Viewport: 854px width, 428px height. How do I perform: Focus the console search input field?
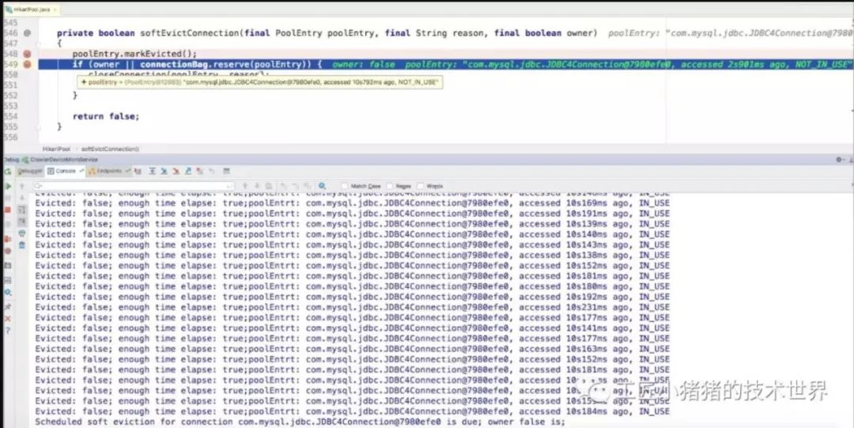tap(134, 186)
